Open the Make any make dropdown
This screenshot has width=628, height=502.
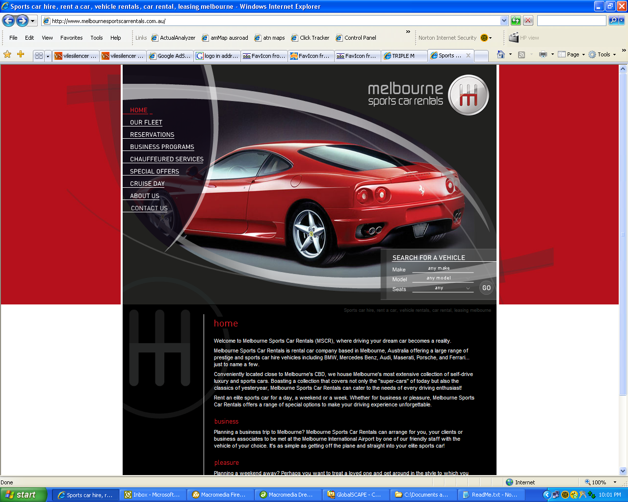[x=443, y=268]
